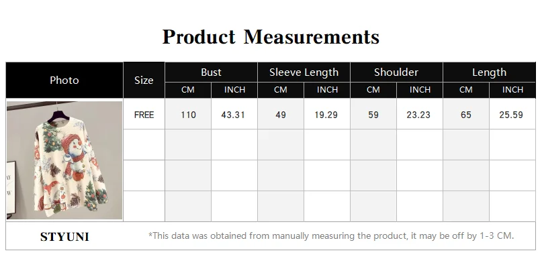The image size is (542, 265).
Task: Click shoulder inch value 23.23
Action: pos(418,115)
